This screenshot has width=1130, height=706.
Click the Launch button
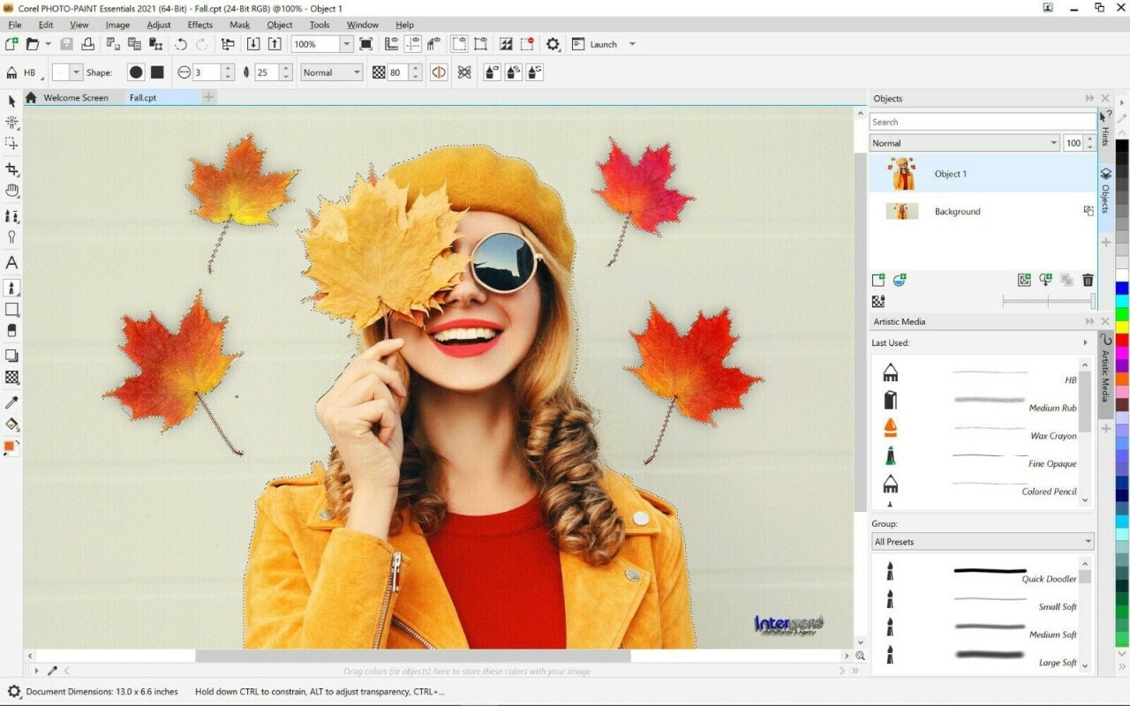click(x=603, y=44)
